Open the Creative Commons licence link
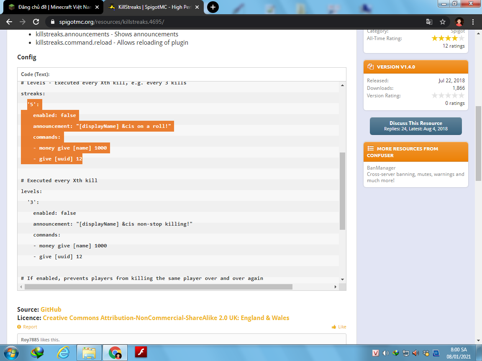Screen dimensions: 482x361 (166, 318)
